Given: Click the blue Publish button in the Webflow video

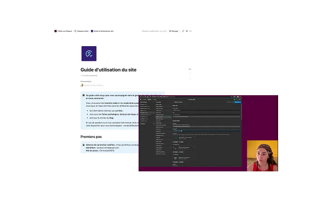Looking at the screenshot, I should point(237,102).
